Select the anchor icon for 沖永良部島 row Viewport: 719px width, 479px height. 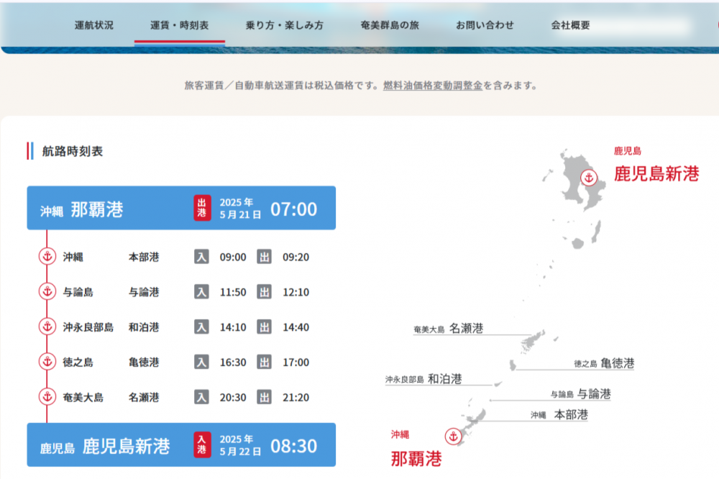pos(47,327)
